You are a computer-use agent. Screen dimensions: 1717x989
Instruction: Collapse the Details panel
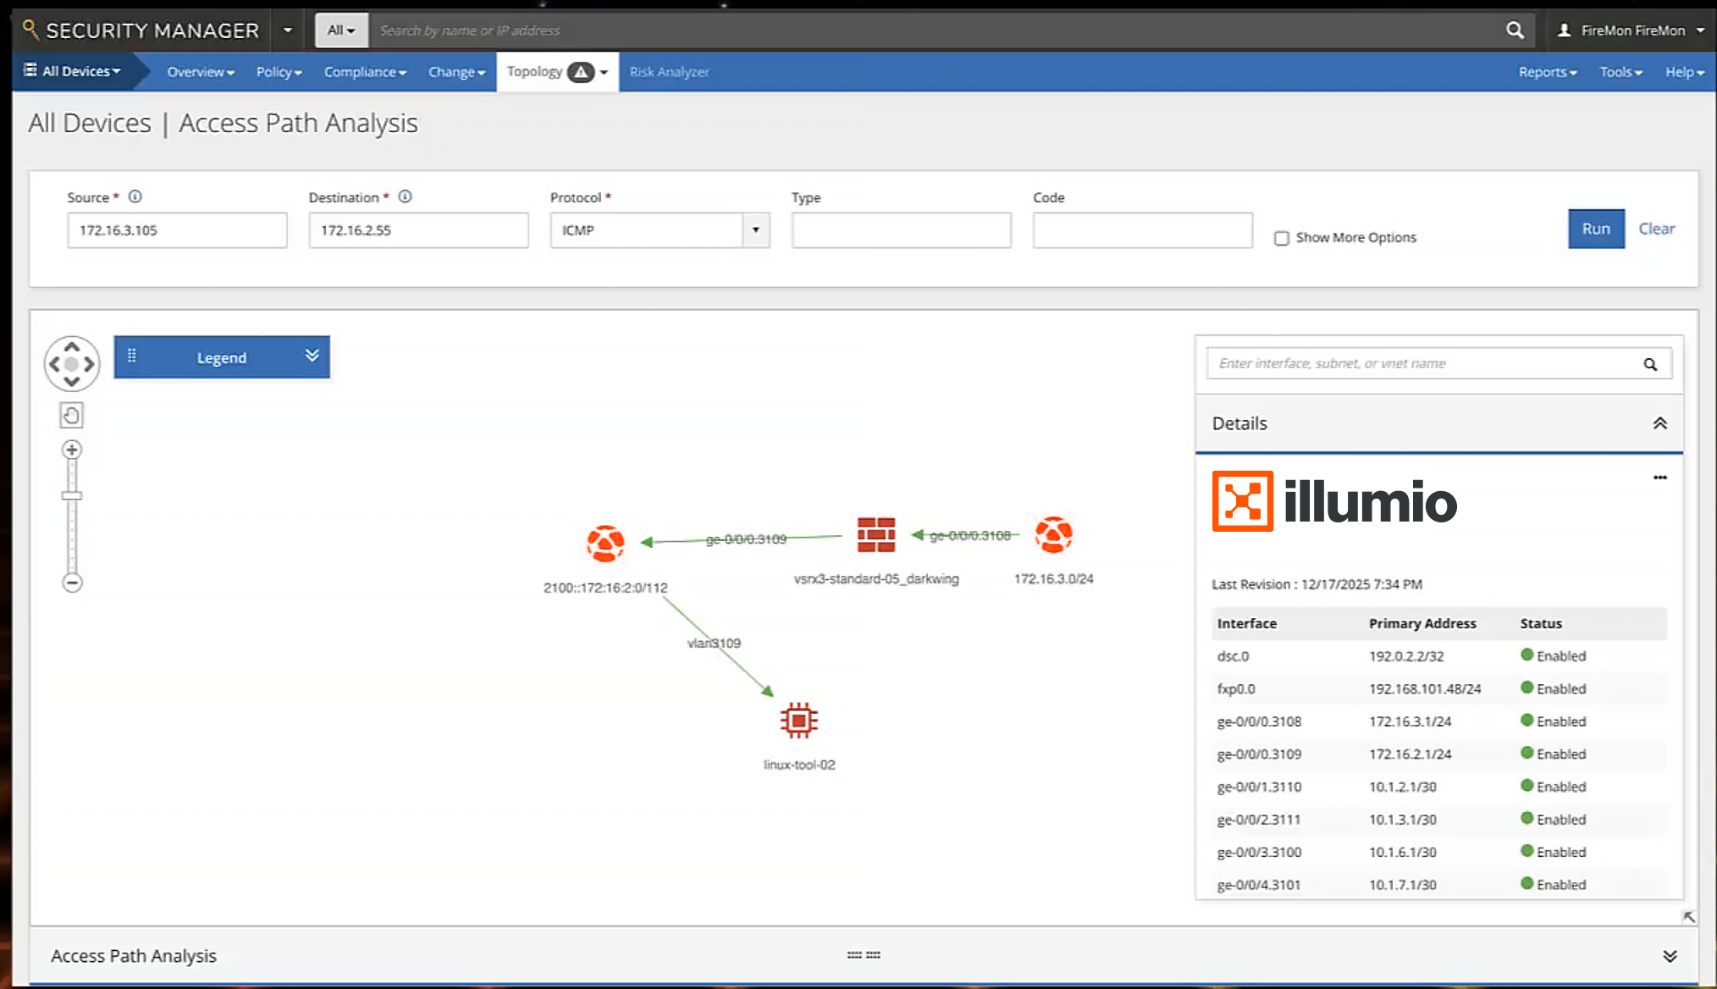(x=1659, y=423)
